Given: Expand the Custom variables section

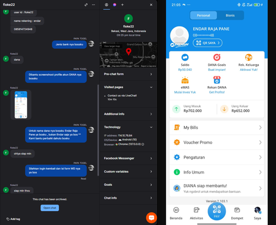Looking at the screenshot, I should 128,171.
